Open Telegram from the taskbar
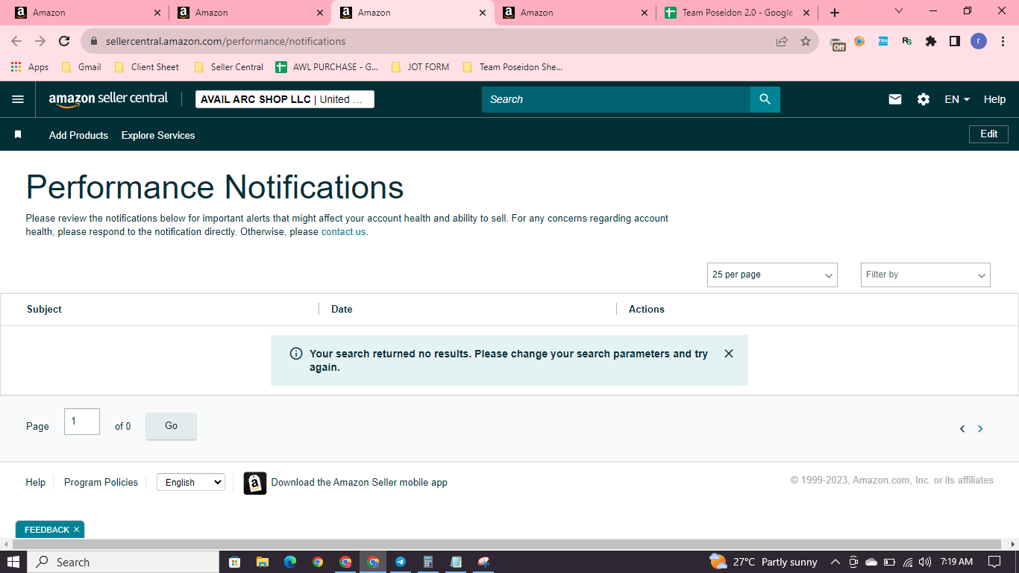Screen dimensions: 1019x573 click(x=401, y=562)
